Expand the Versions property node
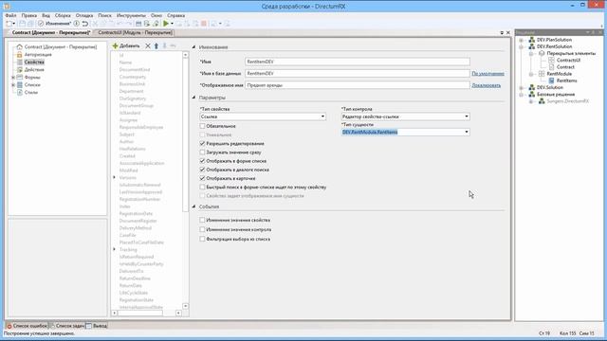607x341 pixels. pyautogui.click(x=114, y=177)
